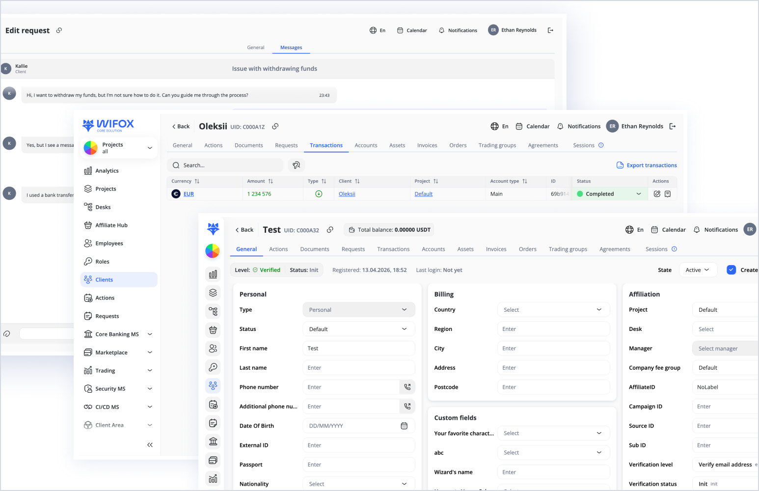Open the Date Of Birth calendar picker
This screenshot has width=759, height=491.
(404, 426)
